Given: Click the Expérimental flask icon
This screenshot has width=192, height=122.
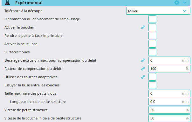Looking at the screenshot, I should click(x=7, y=3).
